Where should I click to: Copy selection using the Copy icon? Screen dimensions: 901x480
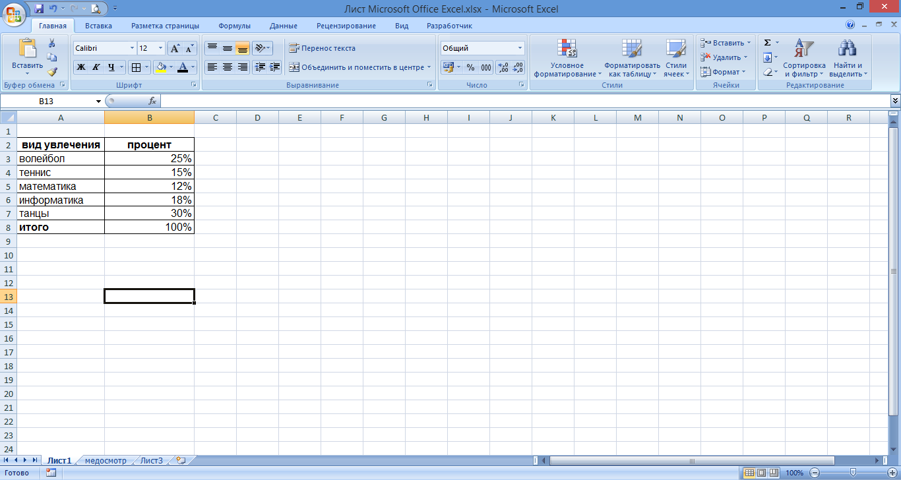click(x=52, y=57)
